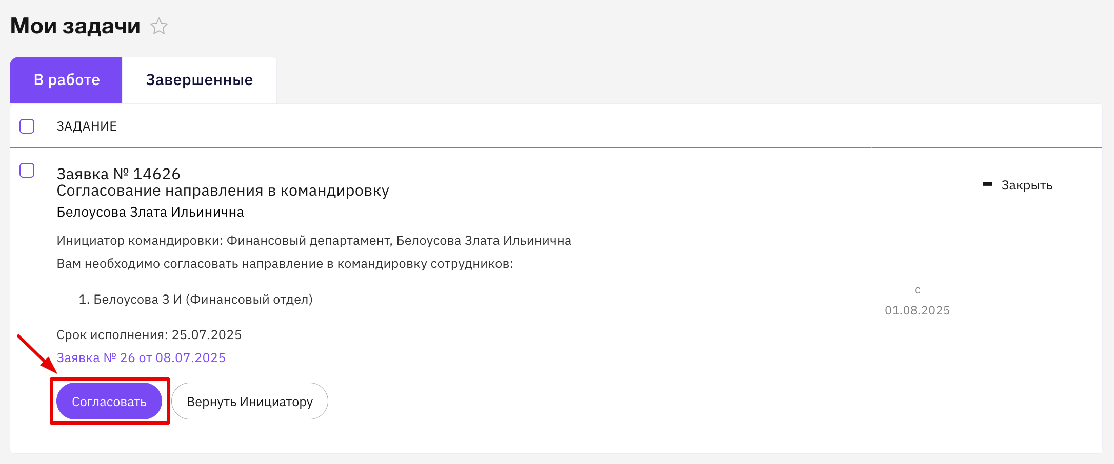Approve the request with Согласовать button

point(109,401)
